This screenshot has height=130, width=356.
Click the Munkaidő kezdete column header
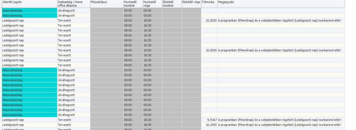point(133,4)
